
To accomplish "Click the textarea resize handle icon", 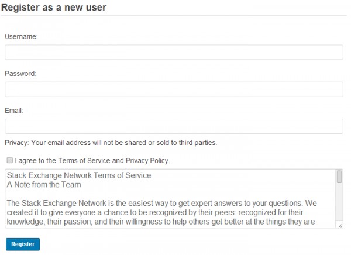I will (340, 225).
